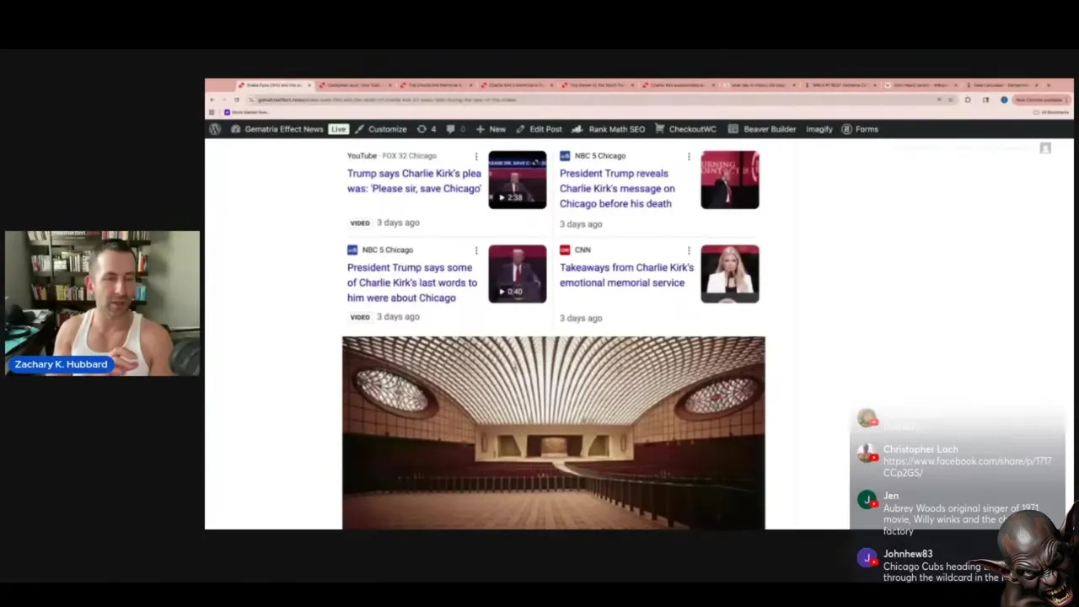Open options for lower NBC 5 Chicago story

point(476,250)
